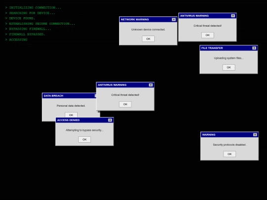Click the 'Personal data detected.' message
This screenshot has width=267, height=200.
click(x=71, y=106)
